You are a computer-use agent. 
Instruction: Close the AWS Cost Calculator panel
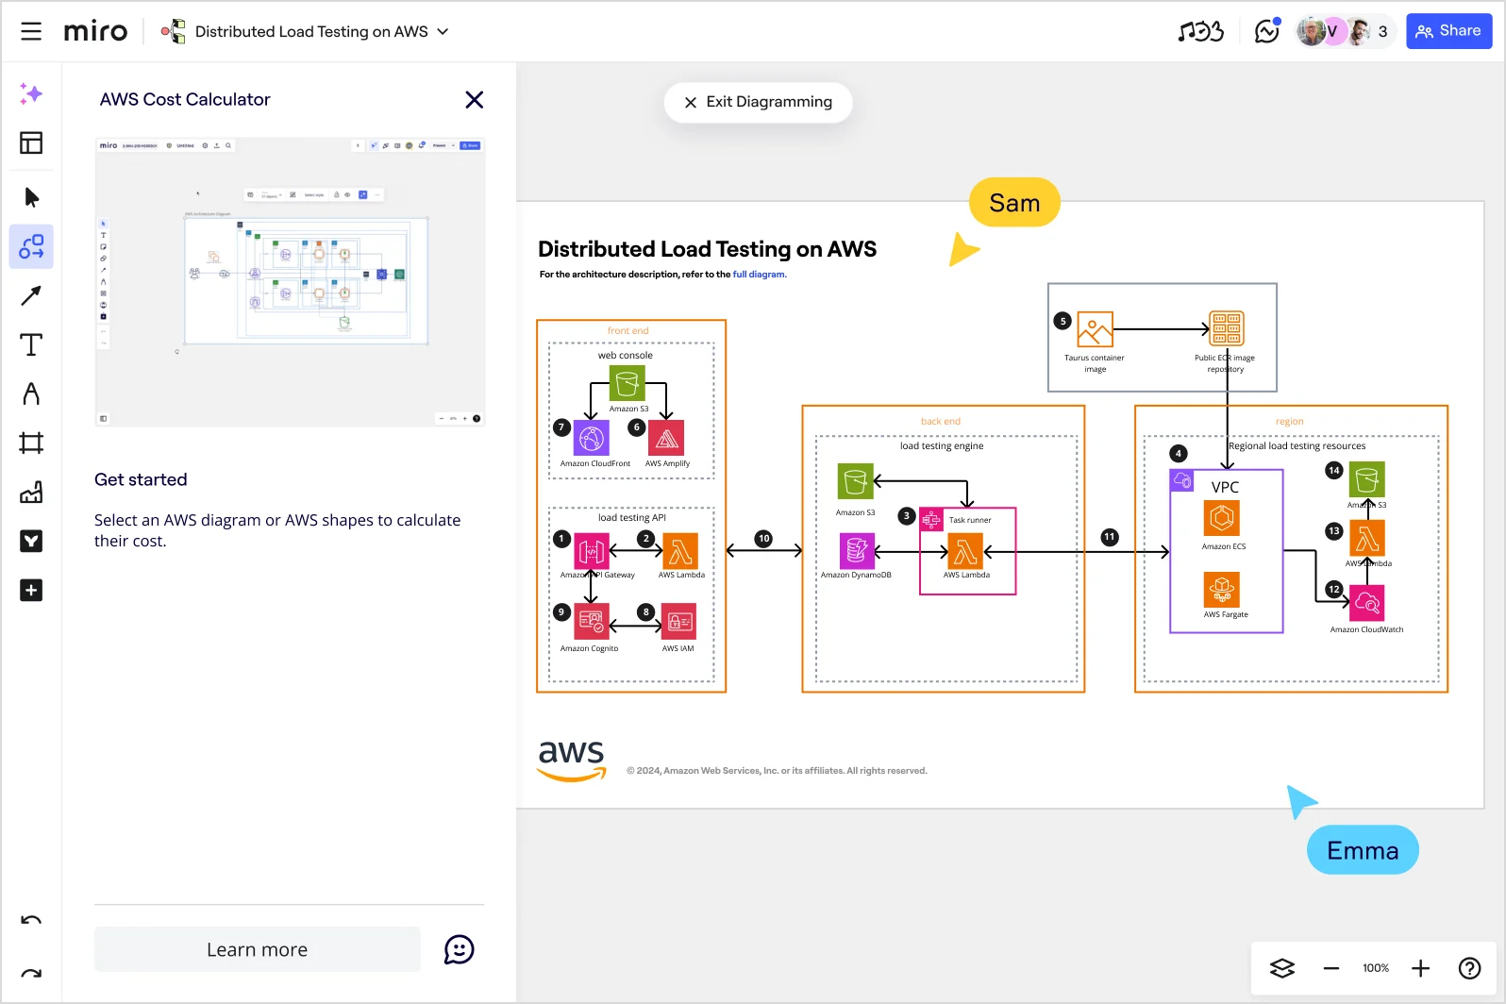pyautogui.click(x=475, y=100)
